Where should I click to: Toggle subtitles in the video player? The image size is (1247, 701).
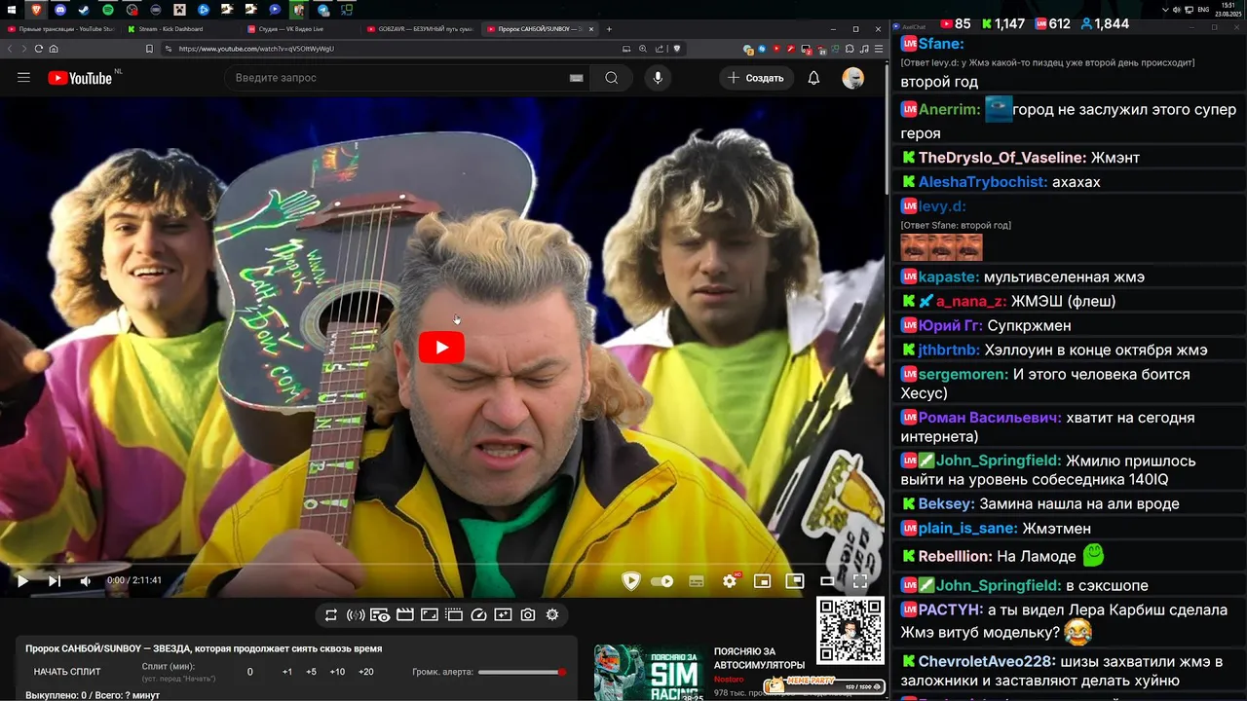coord(697,581)
